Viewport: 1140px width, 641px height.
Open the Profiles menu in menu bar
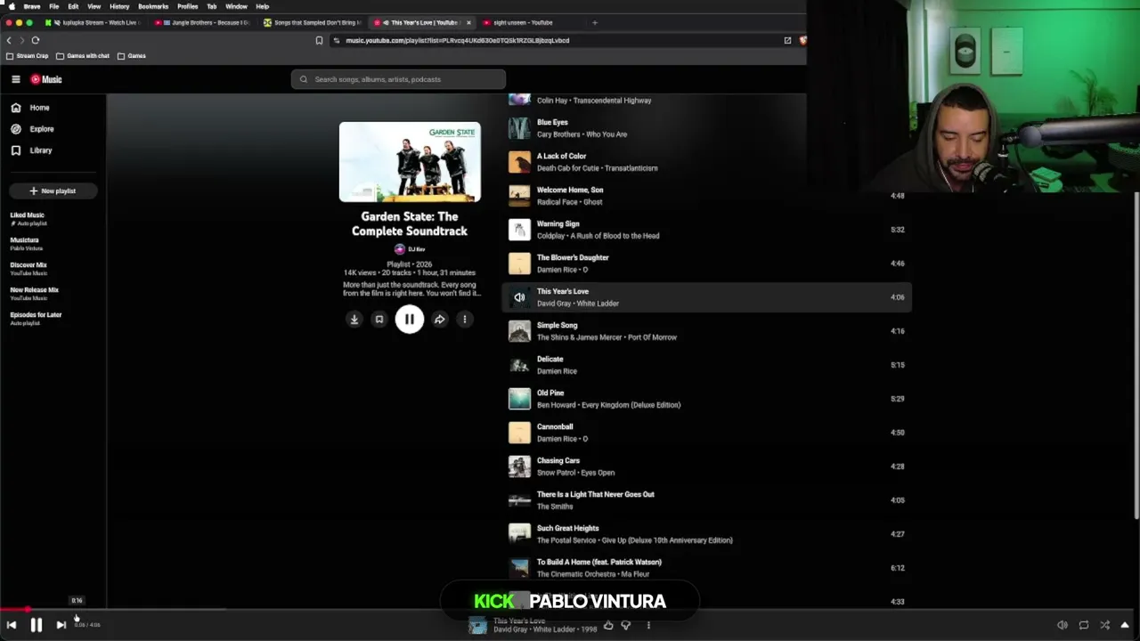(187, 6)
